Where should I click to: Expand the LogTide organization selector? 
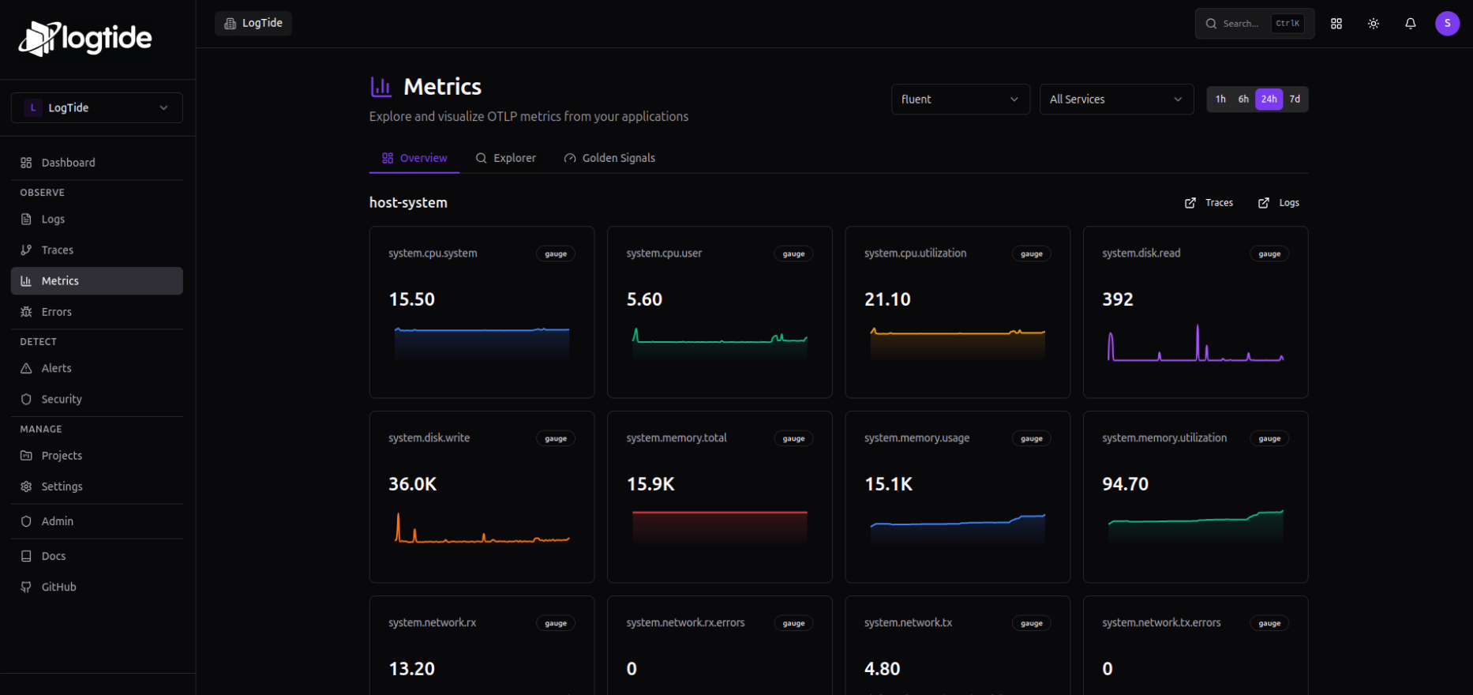click(97, 107)
